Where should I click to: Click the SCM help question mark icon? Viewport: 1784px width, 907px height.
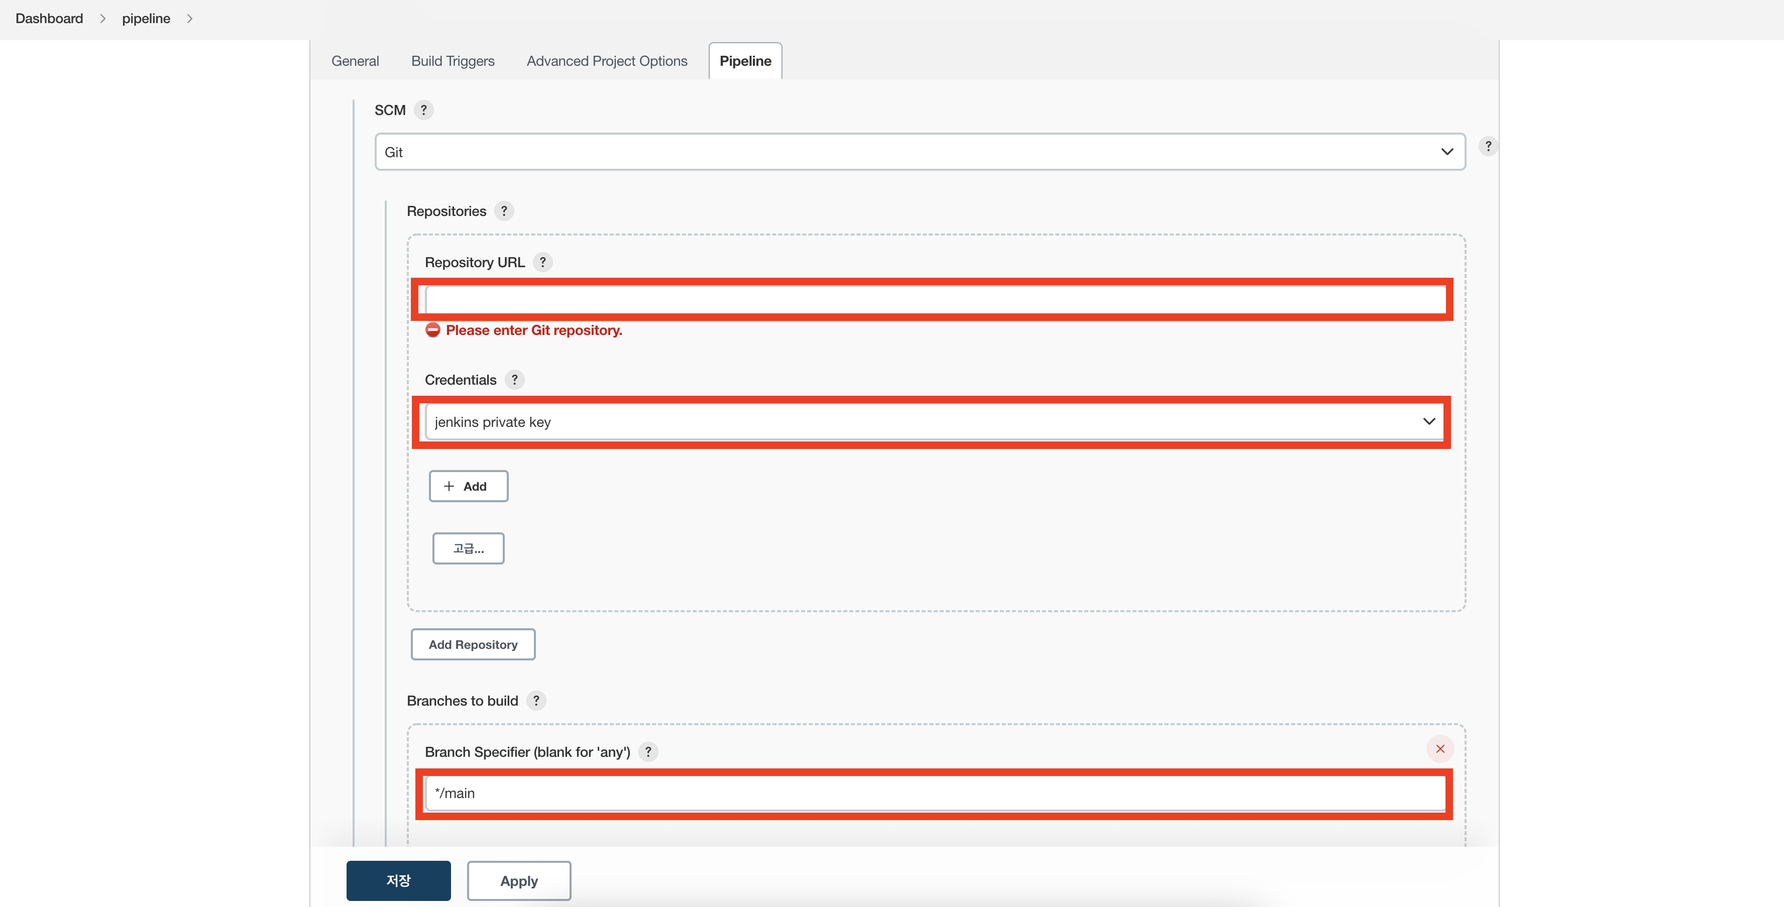[423, 110]
